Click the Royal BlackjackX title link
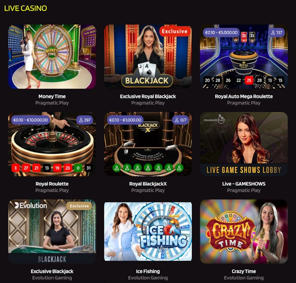 coord(148,184)
